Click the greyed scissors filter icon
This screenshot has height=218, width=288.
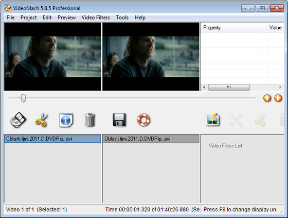coord(260,120)
